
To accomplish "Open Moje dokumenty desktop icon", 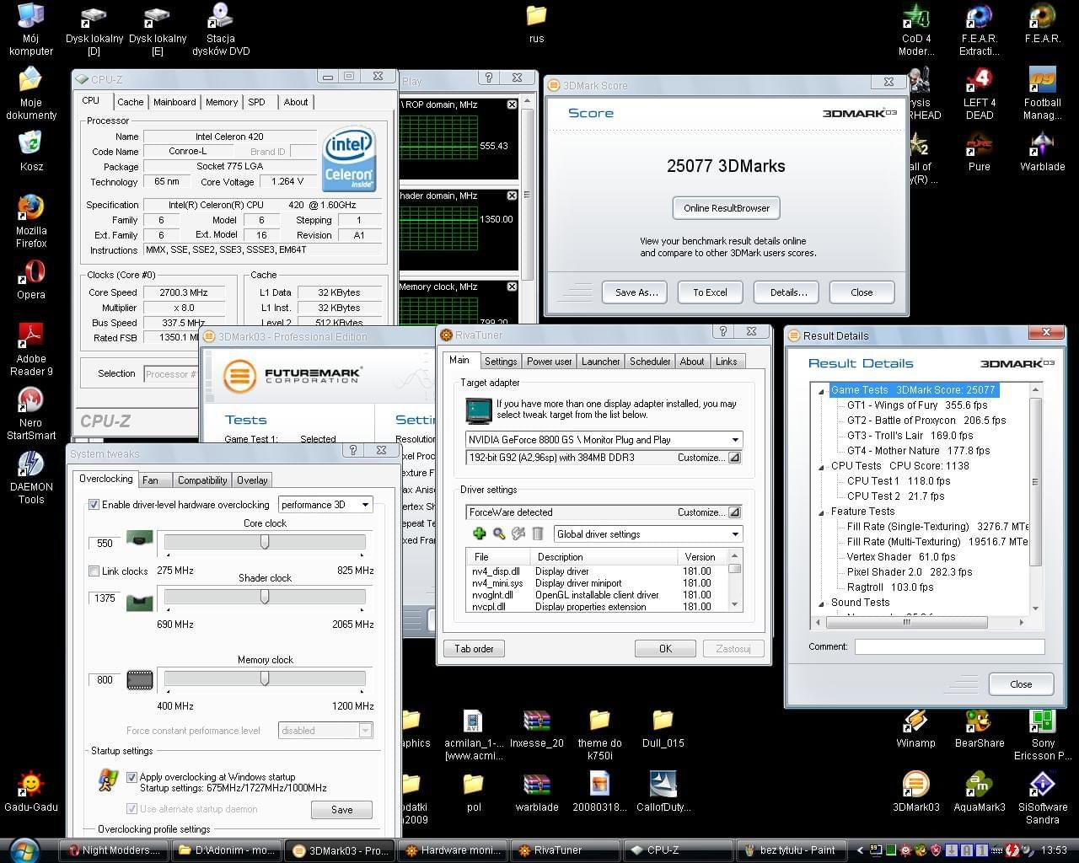I will point(31,93).
